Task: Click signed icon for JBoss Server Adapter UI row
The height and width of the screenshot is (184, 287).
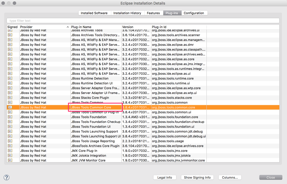Action: (x=10, y=93)
